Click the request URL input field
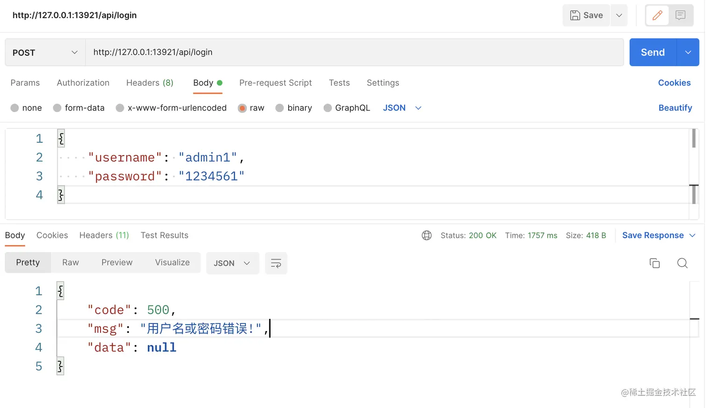The width and height of the screenshot is (707, 408). 354,52
